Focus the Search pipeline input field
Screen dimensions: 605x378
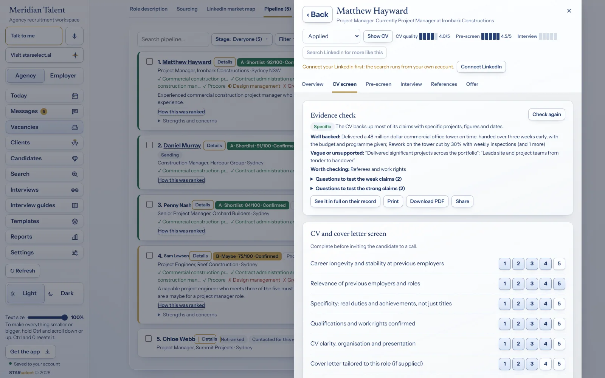(x=173, y=39)
